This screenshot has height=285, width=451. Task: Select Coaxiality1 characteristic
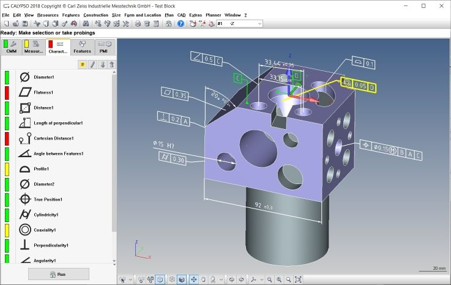click(x=45, y=230)
